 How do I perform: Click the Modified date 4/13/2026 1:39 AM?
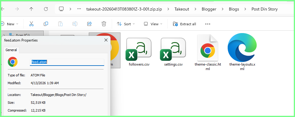45,83
